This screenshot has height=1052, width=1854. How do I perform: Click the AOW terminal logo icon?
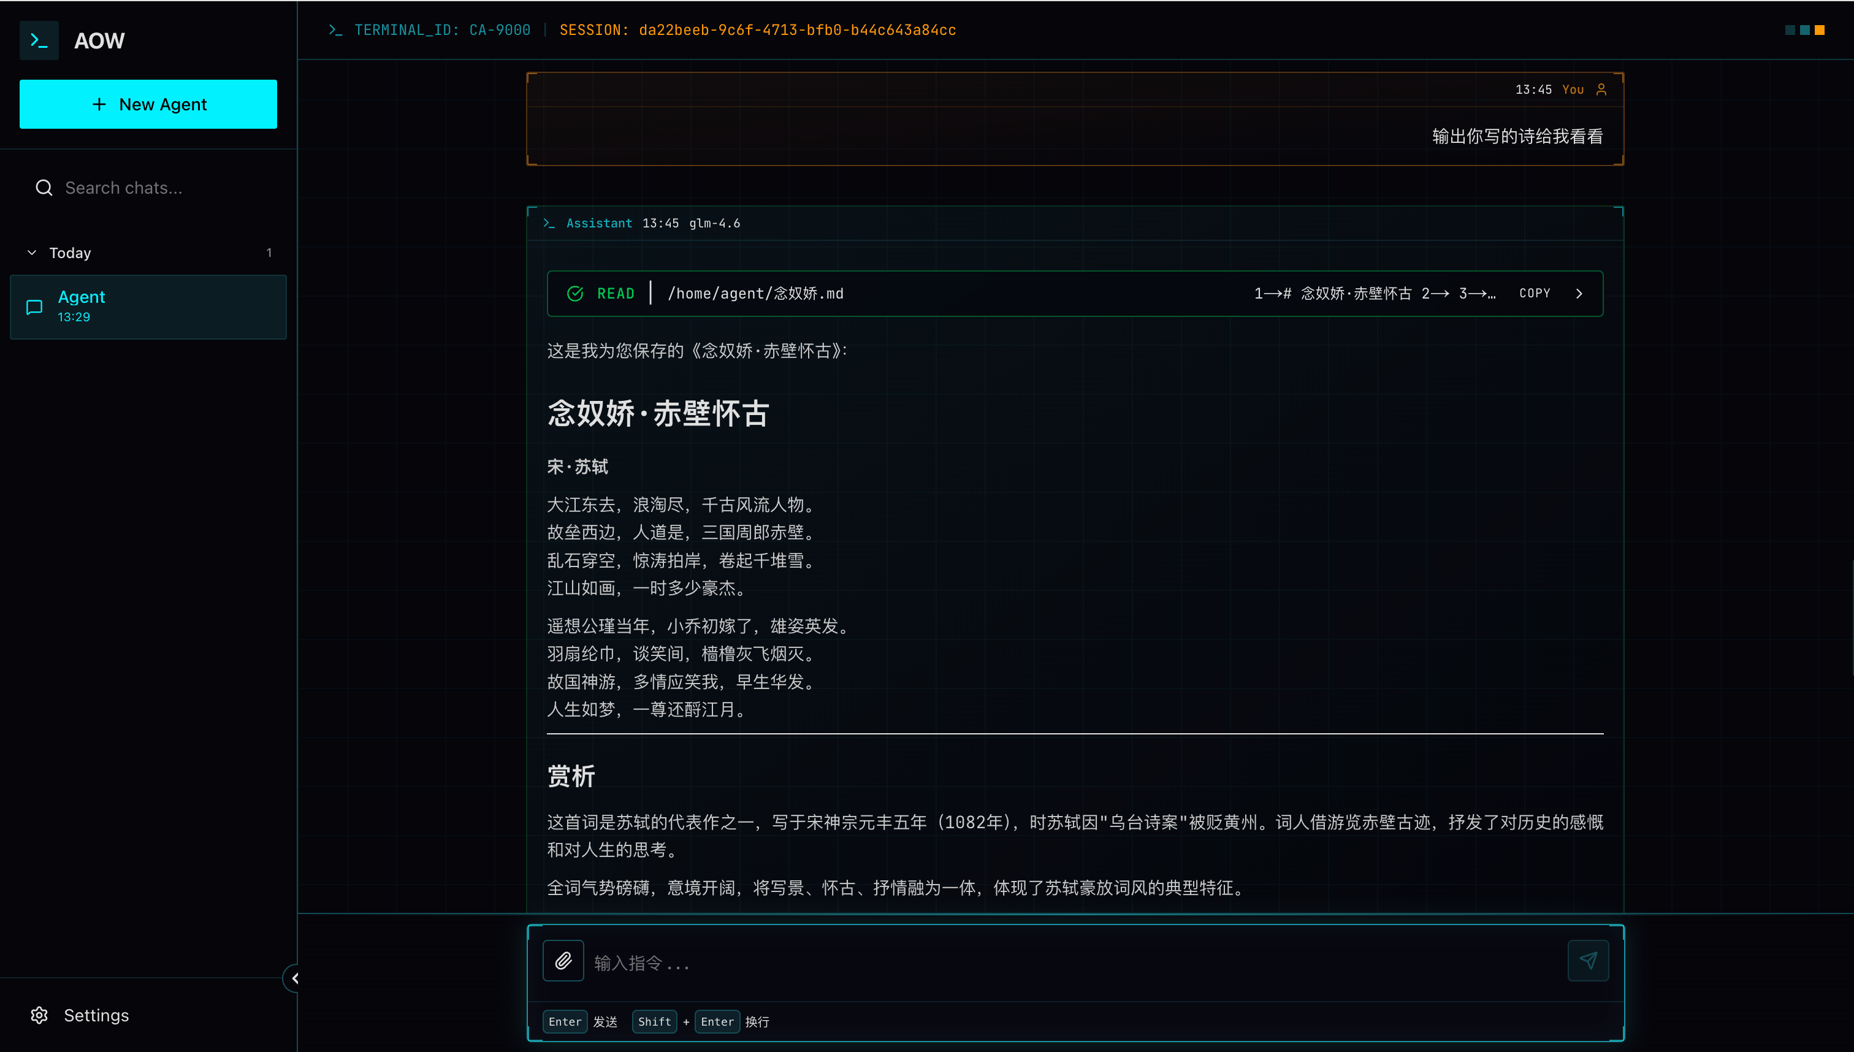click(39, 40)
